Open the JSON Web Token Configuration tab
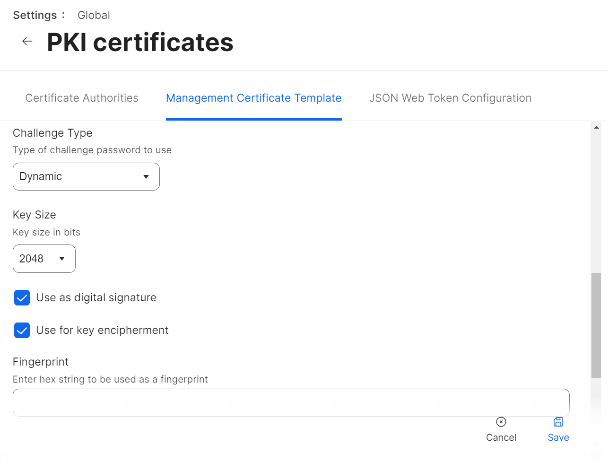Image resolution: width=608 pixels, height=462 pixels. pyautogui.click(x=450, y=98)
